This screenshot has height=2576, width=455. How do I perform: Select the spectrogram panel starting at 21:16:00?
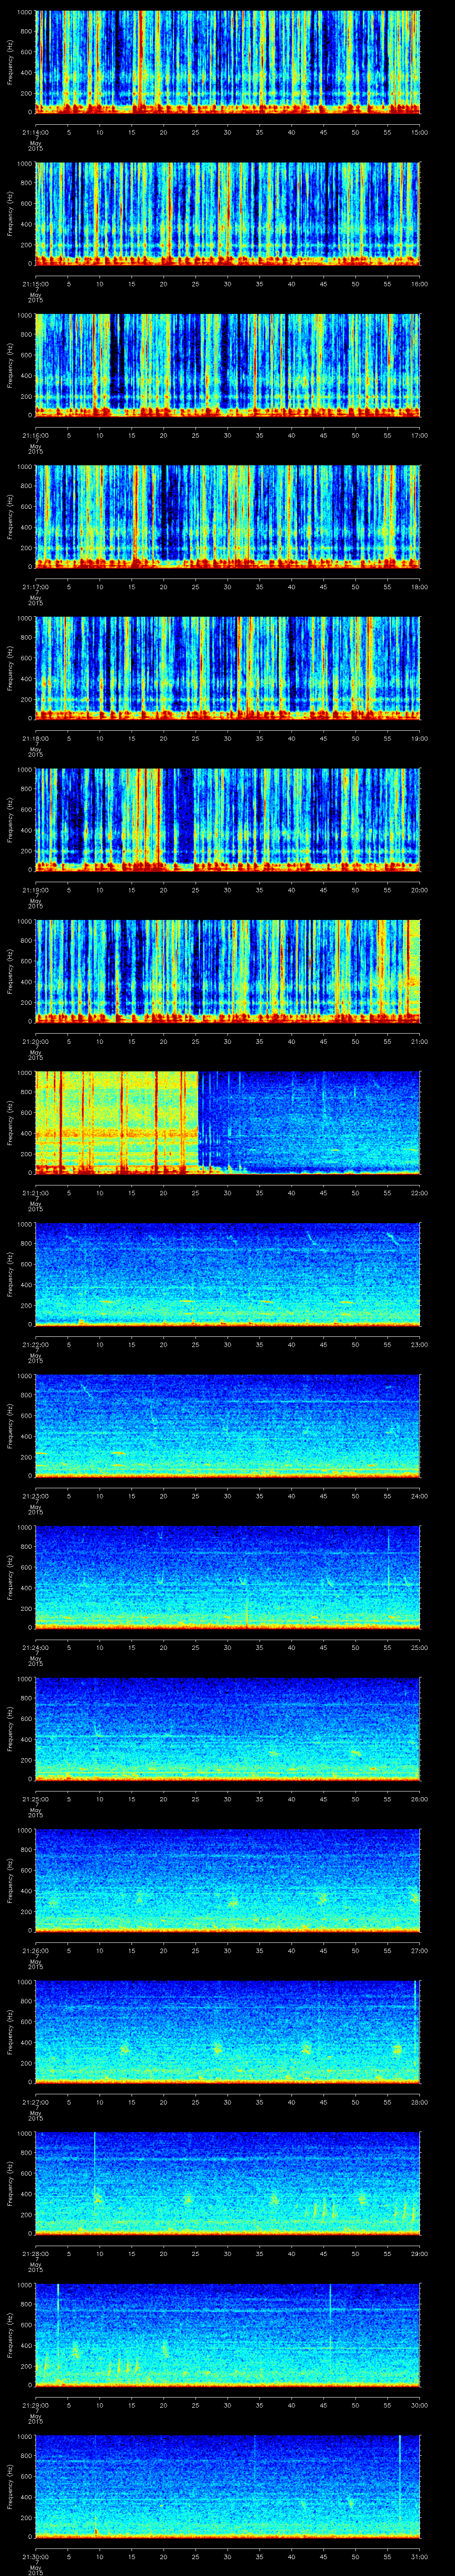tap(228, 364)
